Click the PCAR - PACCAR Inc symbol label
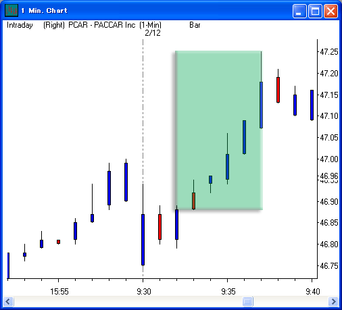The image size is (342, 310). click(102, 25)
